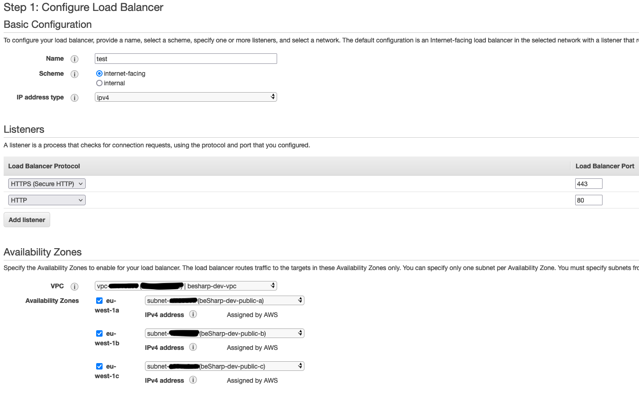Uncheck the eu-west-1b availability zone

click(x=99, y=333)
